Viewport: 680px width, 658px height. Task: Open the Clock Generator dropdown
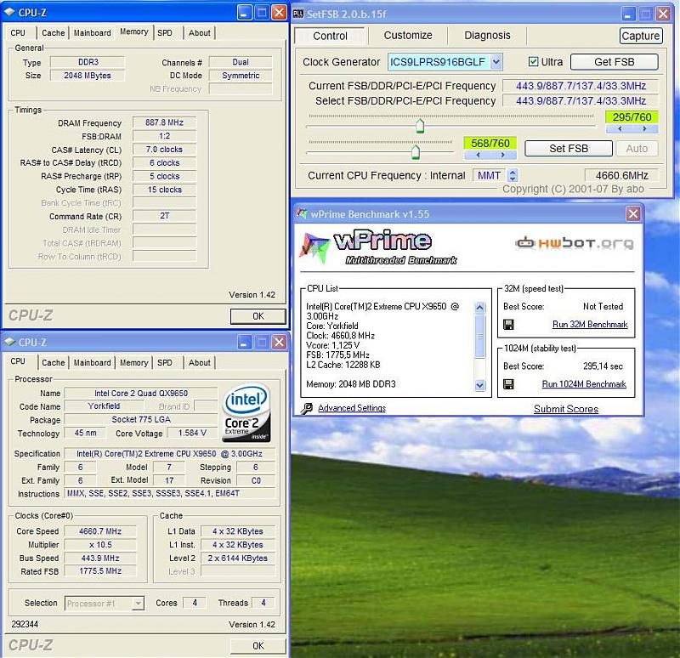tap(496, 61)
